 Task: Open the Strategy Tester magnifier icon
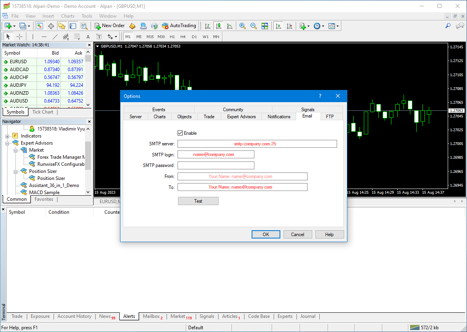[84, 26]
